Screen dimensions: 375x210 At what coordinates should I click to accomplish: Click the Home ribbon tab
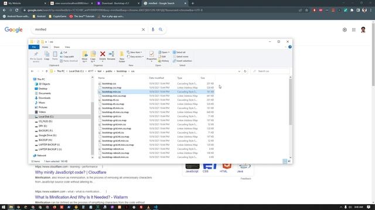click(x=45, y=47)
